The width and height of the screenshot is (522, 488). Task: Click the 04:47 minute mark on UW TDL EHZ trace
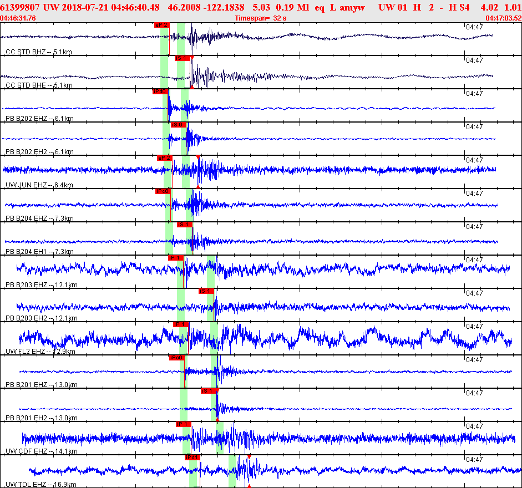coord(474,460)
